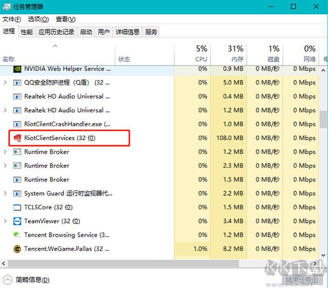Screen dimensions: 328x288
Task: Click the System Guard process icon
Action: 17,193
